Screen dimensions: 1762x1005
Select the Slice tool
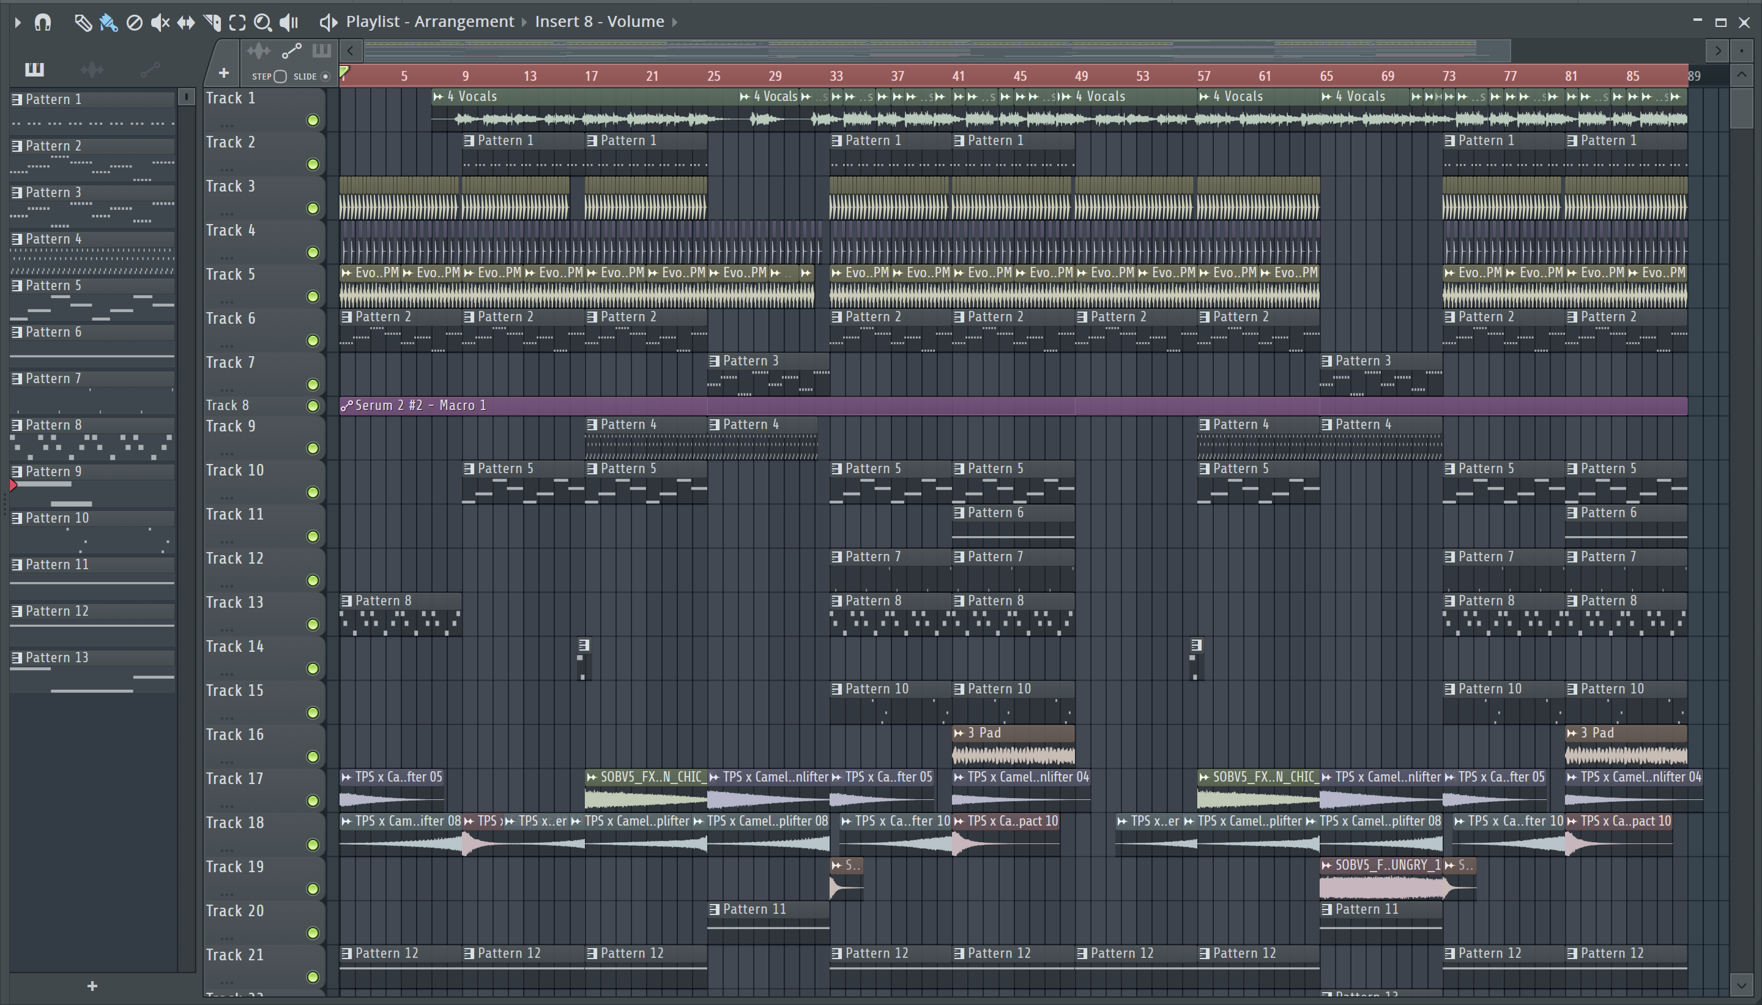212,22
